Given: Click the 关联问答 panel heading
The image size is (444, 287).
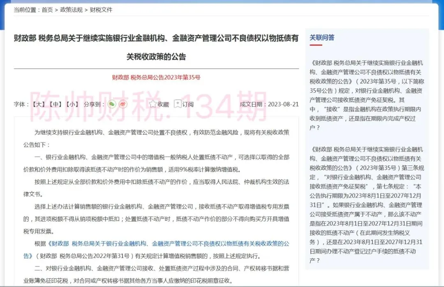Looking at the screenshot, I should [x=322, y=38].
